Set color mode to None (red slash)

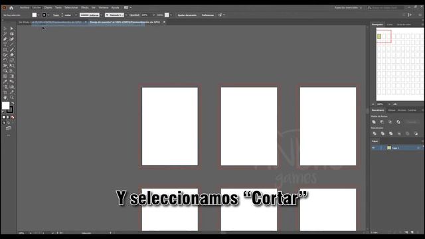(13, 118)
